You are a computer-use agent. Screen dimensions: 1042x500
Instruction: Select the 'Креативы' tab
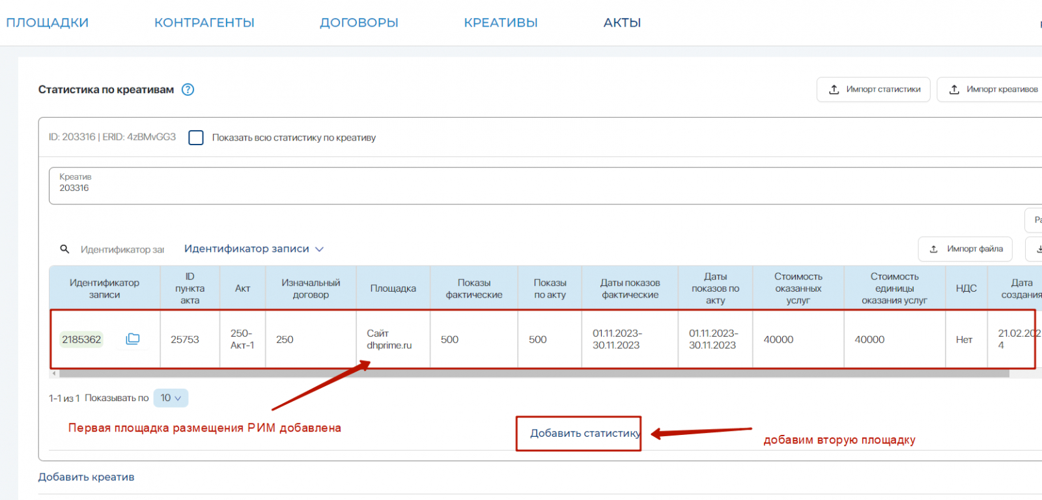pos(500,23)
